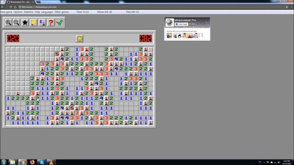Click the 'Tiles left: 52' status text
Image resolution: width=294 pixels, height=165 pixels.
click(132, 12)
